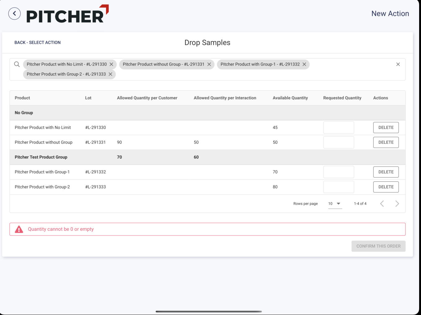This screenshot has width=421, height=315.
Task: Remove the Pitcher Product with Group-1 chip
Action: click(304, 64)
